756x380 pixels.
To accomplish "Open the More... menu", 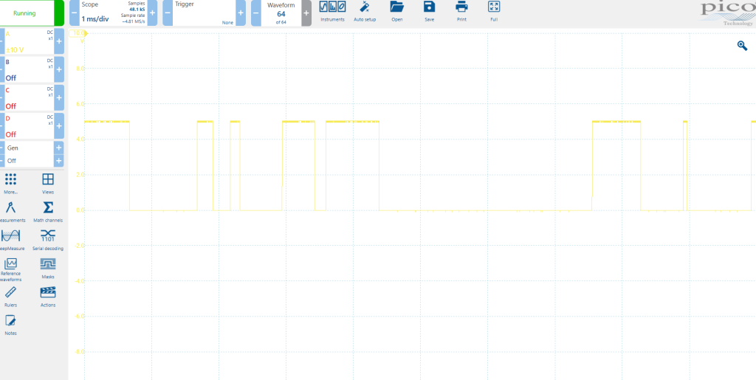I will [10, 182].
